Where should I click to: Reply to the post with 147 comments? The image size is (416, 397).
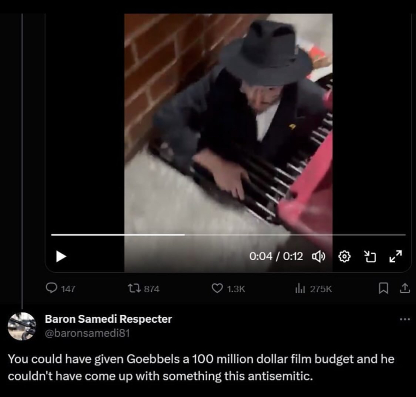60,289
